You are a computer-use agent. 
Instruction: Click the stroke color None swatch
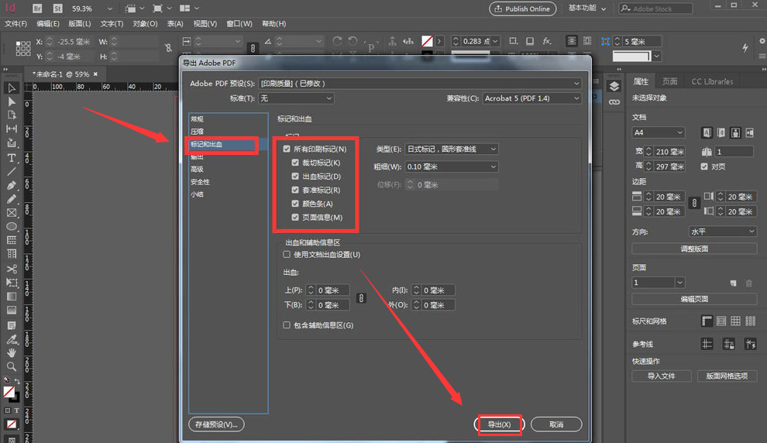point(427,41)
